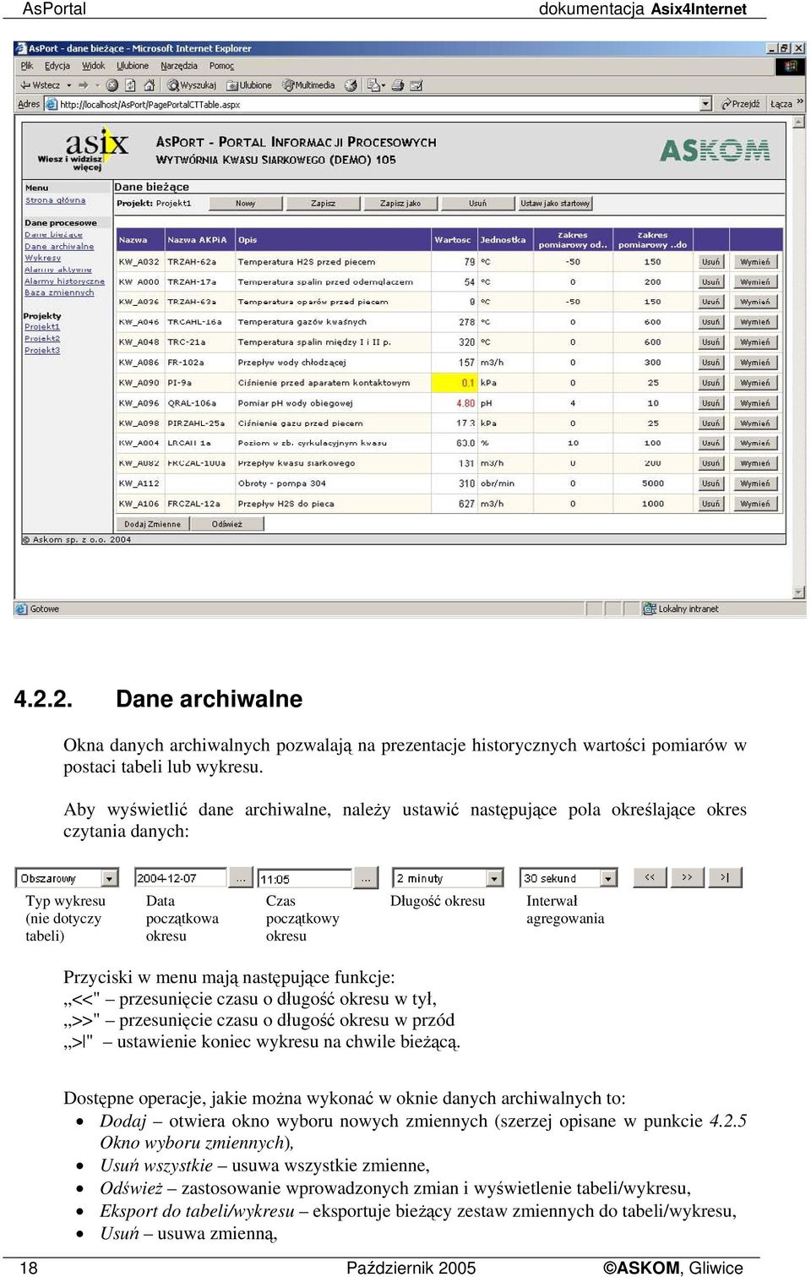Click the browser vertical scrollbar down arrow
This screenshot has width=811, height=1277.
(x=798, y=593)
